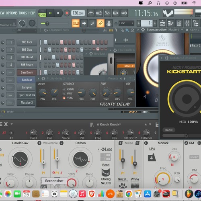Click the Kickstart 2 gear options icon

[166, 58]
